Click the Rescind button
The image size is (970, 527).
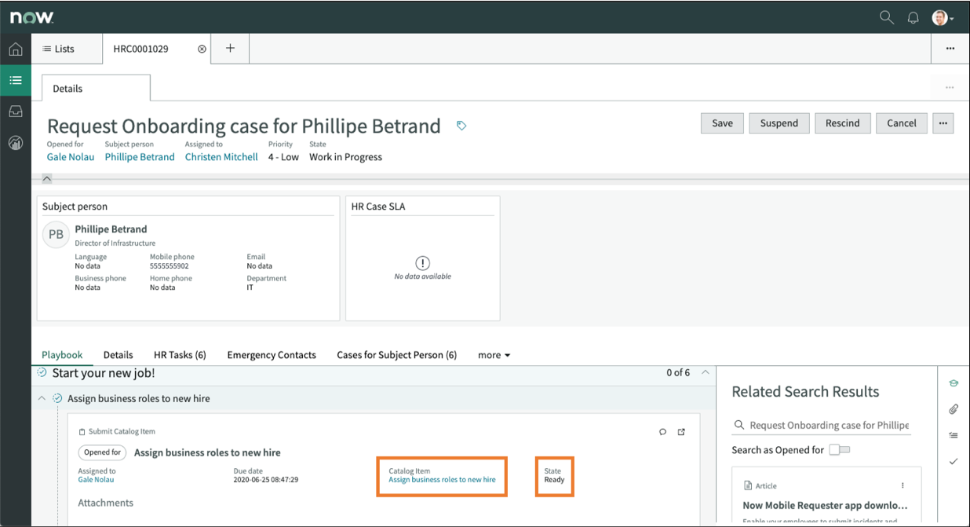(x=843, y=123)
